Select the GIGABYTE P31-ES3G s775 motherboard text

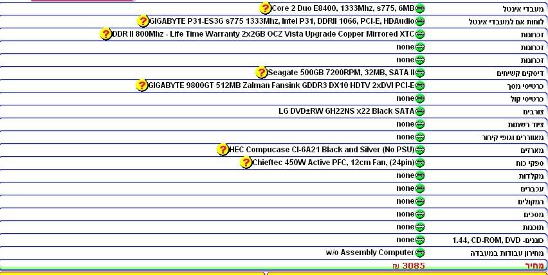[282, 21]
